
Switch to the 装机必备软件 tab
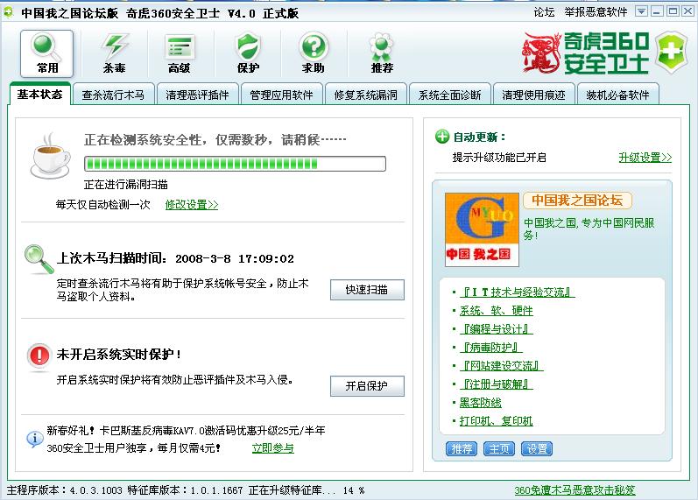click(x=618, y=95)
